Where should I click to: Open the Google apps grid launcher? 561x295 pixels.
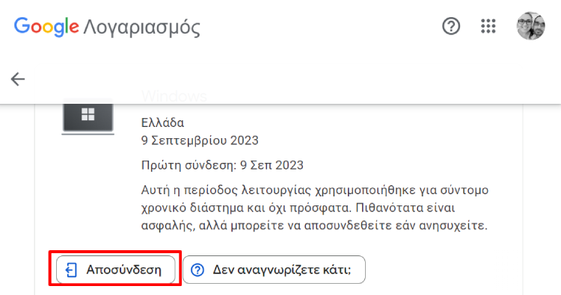click(x=488, y=26)
